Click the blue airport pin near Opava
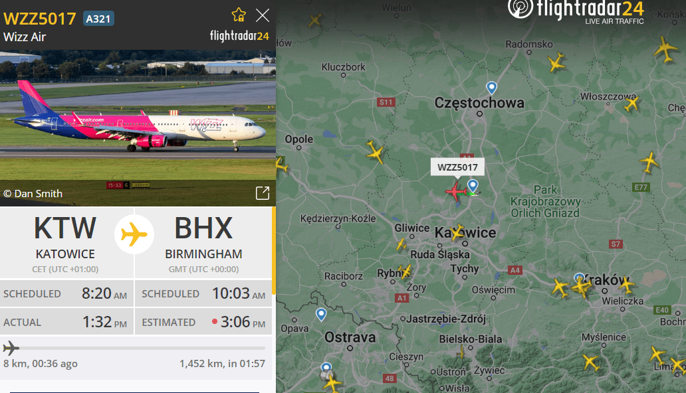This screenshot has height=393, width=686. tap(321, 314)
